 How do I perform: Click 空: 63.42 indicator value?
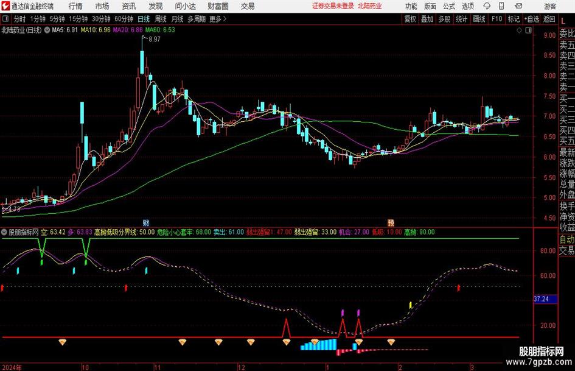[x=53, y=232]
